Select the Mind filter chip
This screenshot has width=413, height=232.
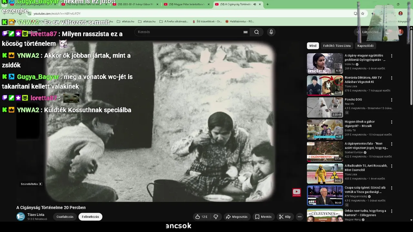313,46
